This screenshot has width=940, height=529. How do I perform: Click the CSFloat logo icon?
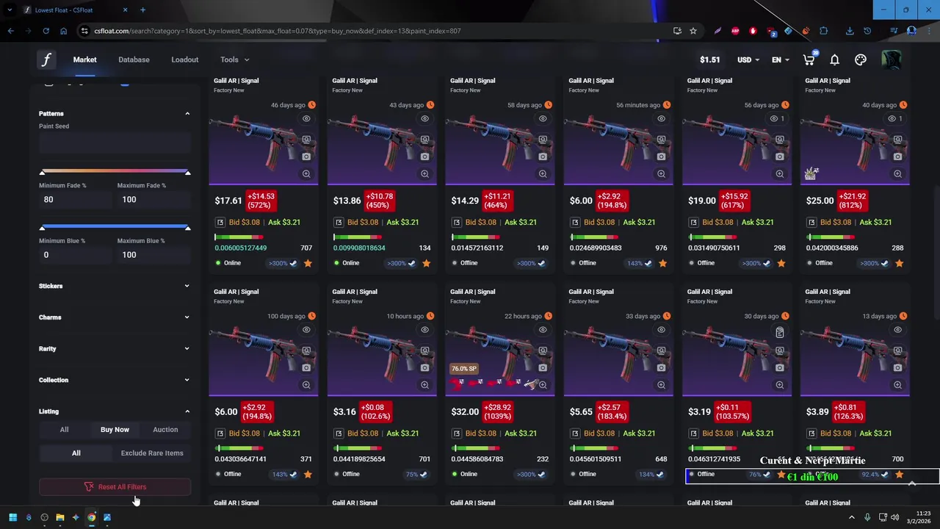click(x=46, y=60)
